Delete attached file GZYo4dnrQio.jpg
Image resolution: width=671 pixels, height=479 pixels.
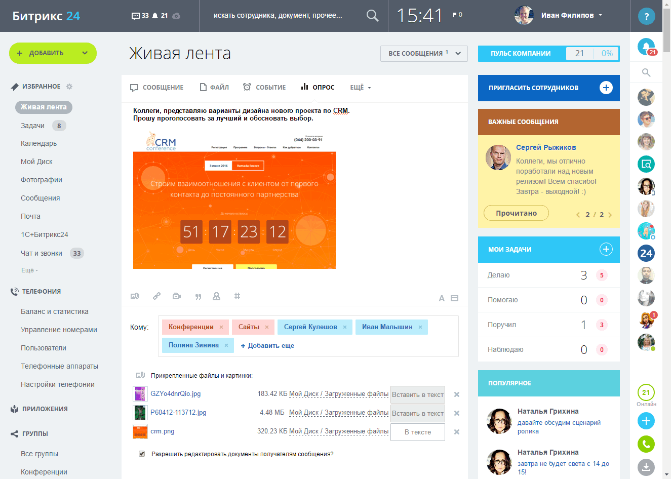[x=457, y=394]
